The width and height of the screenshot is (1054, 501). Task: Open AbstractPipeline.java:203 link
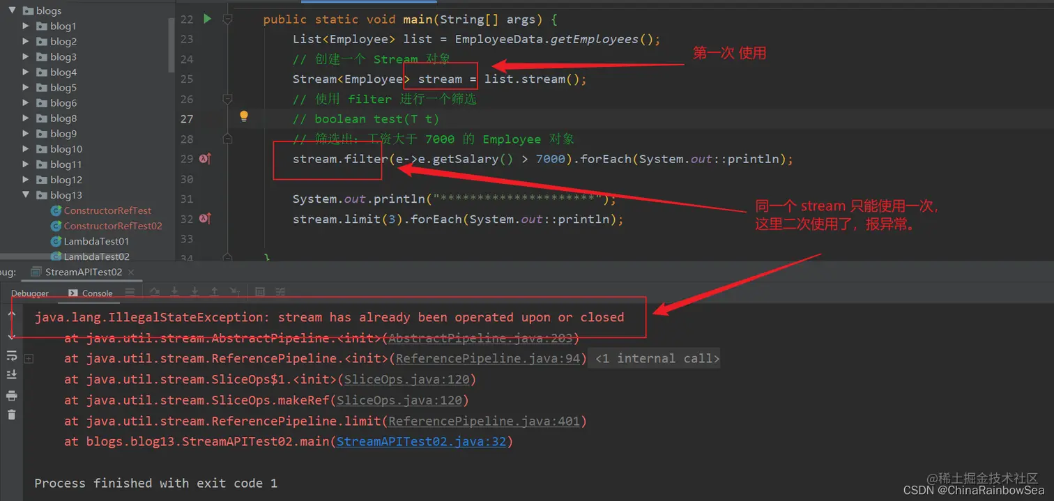coord(480,338)
